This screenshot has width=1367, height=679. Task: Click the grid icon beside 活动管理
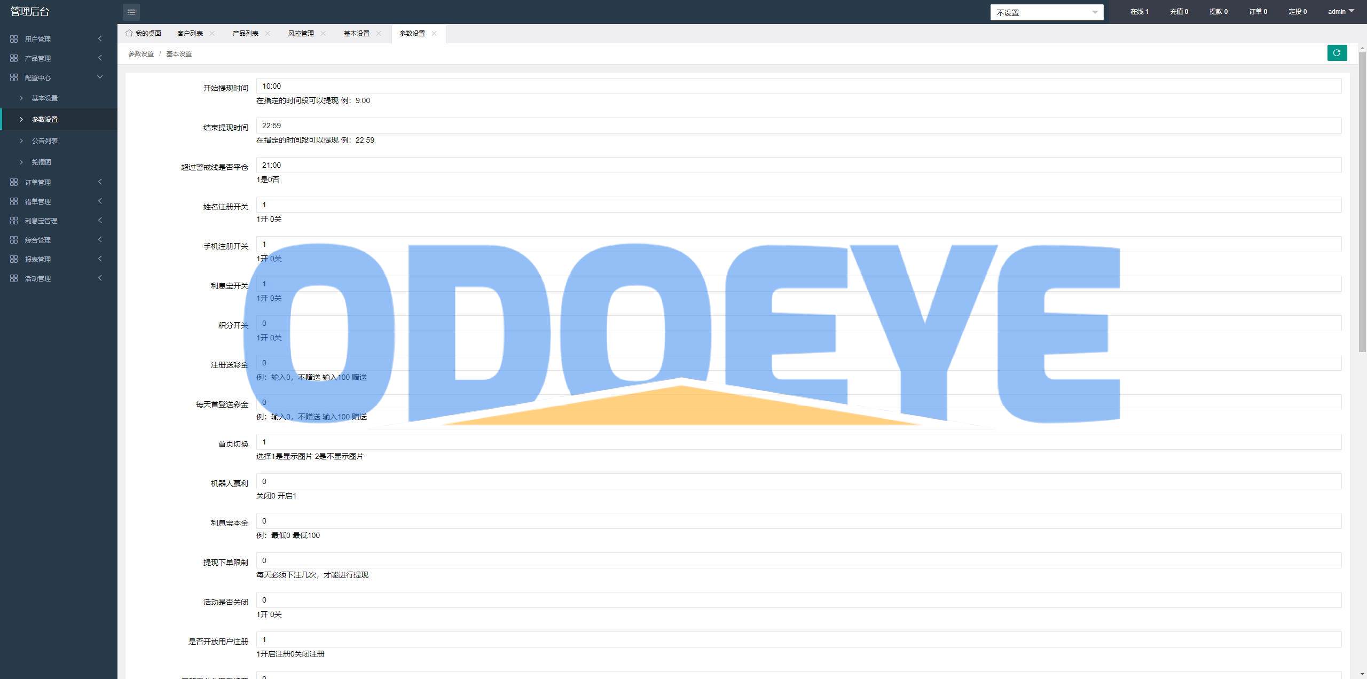14,278
